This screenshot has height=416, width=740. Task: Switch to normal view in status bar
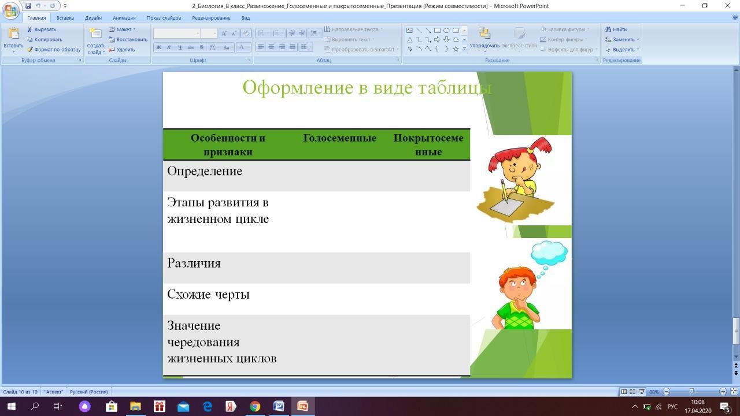pyautogui.click(x=624, y=392)
